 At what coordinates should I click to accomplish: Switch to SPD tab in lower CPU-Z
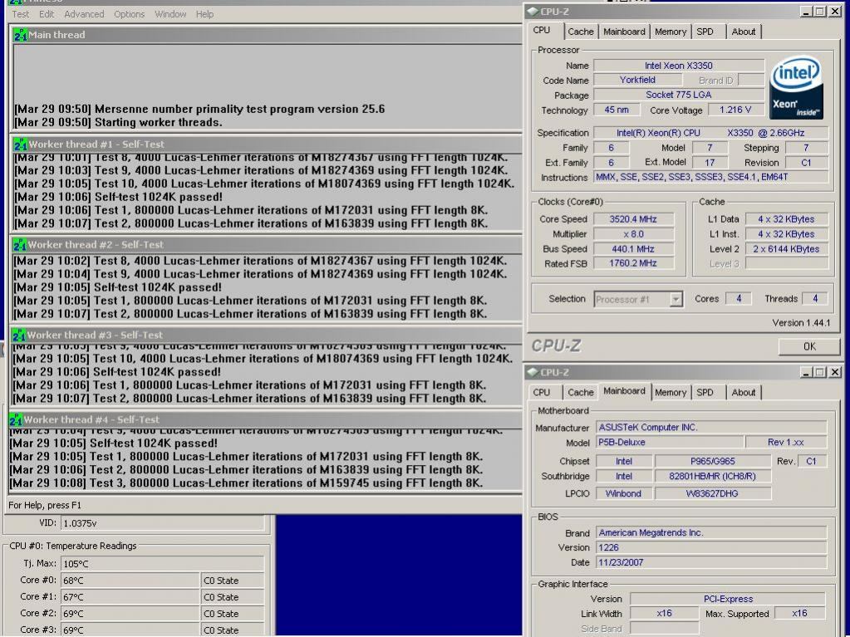pos(705,393)
